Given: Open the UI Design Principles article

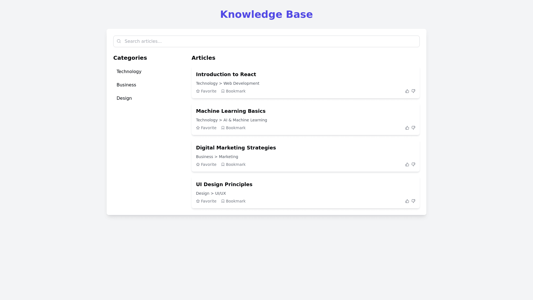Looking at the screenshot, I should pos(224,184).
